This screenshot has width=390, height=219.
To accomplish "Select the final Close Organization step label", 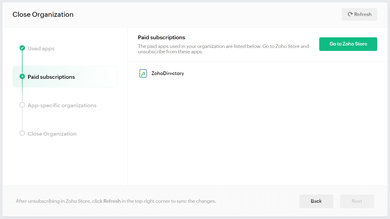I will 52,134.
